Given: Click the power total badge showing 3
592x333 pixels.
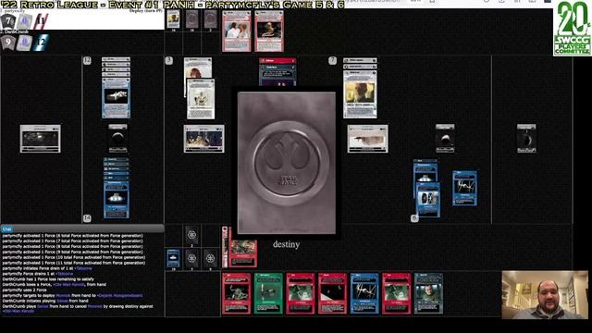Looking at the screenshot, I should (168, 60).
